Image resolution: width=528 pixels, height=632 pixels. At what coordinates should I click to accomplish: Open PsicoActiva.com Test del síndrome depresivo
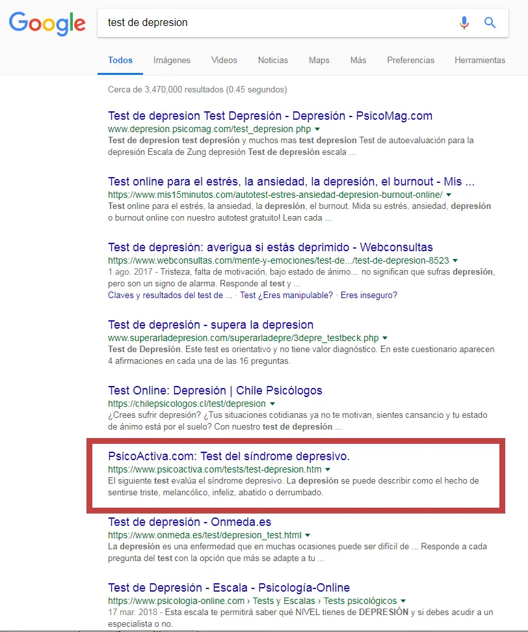229,456
